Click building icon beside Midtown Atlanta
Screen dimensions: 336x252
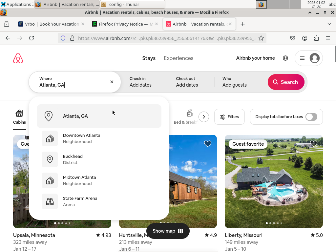point(50,180)
